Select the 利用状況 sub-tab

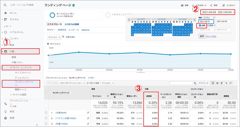click(62, 30)
